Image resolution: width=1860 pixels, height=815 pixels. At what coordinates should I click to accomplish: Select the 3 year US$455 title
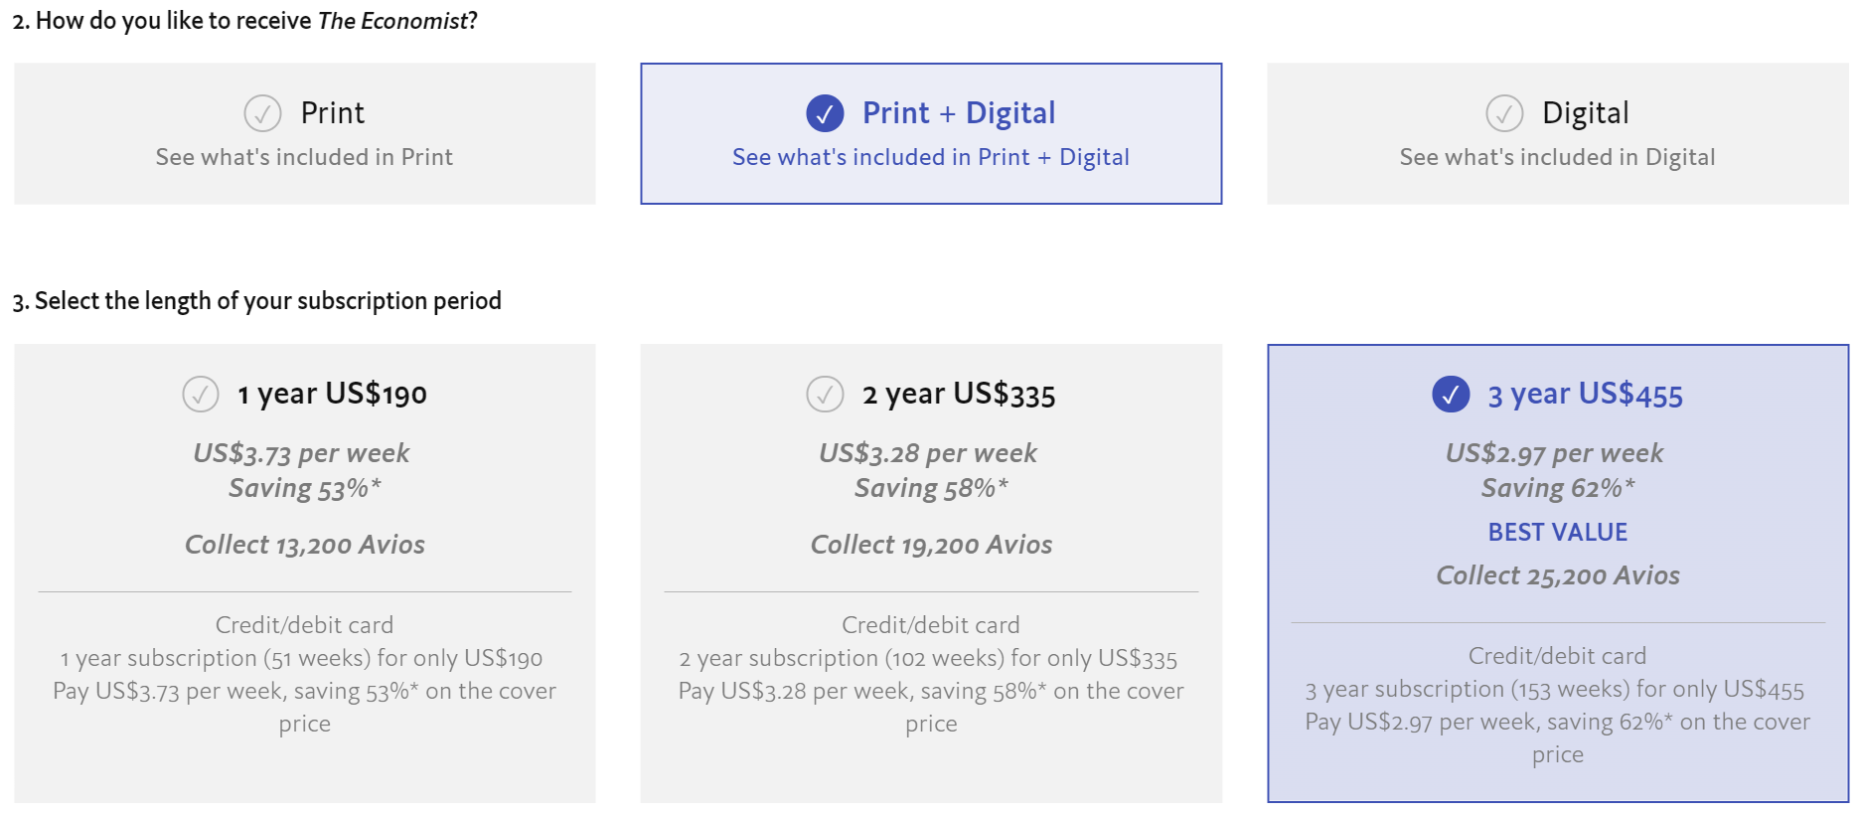(1585, 395)
